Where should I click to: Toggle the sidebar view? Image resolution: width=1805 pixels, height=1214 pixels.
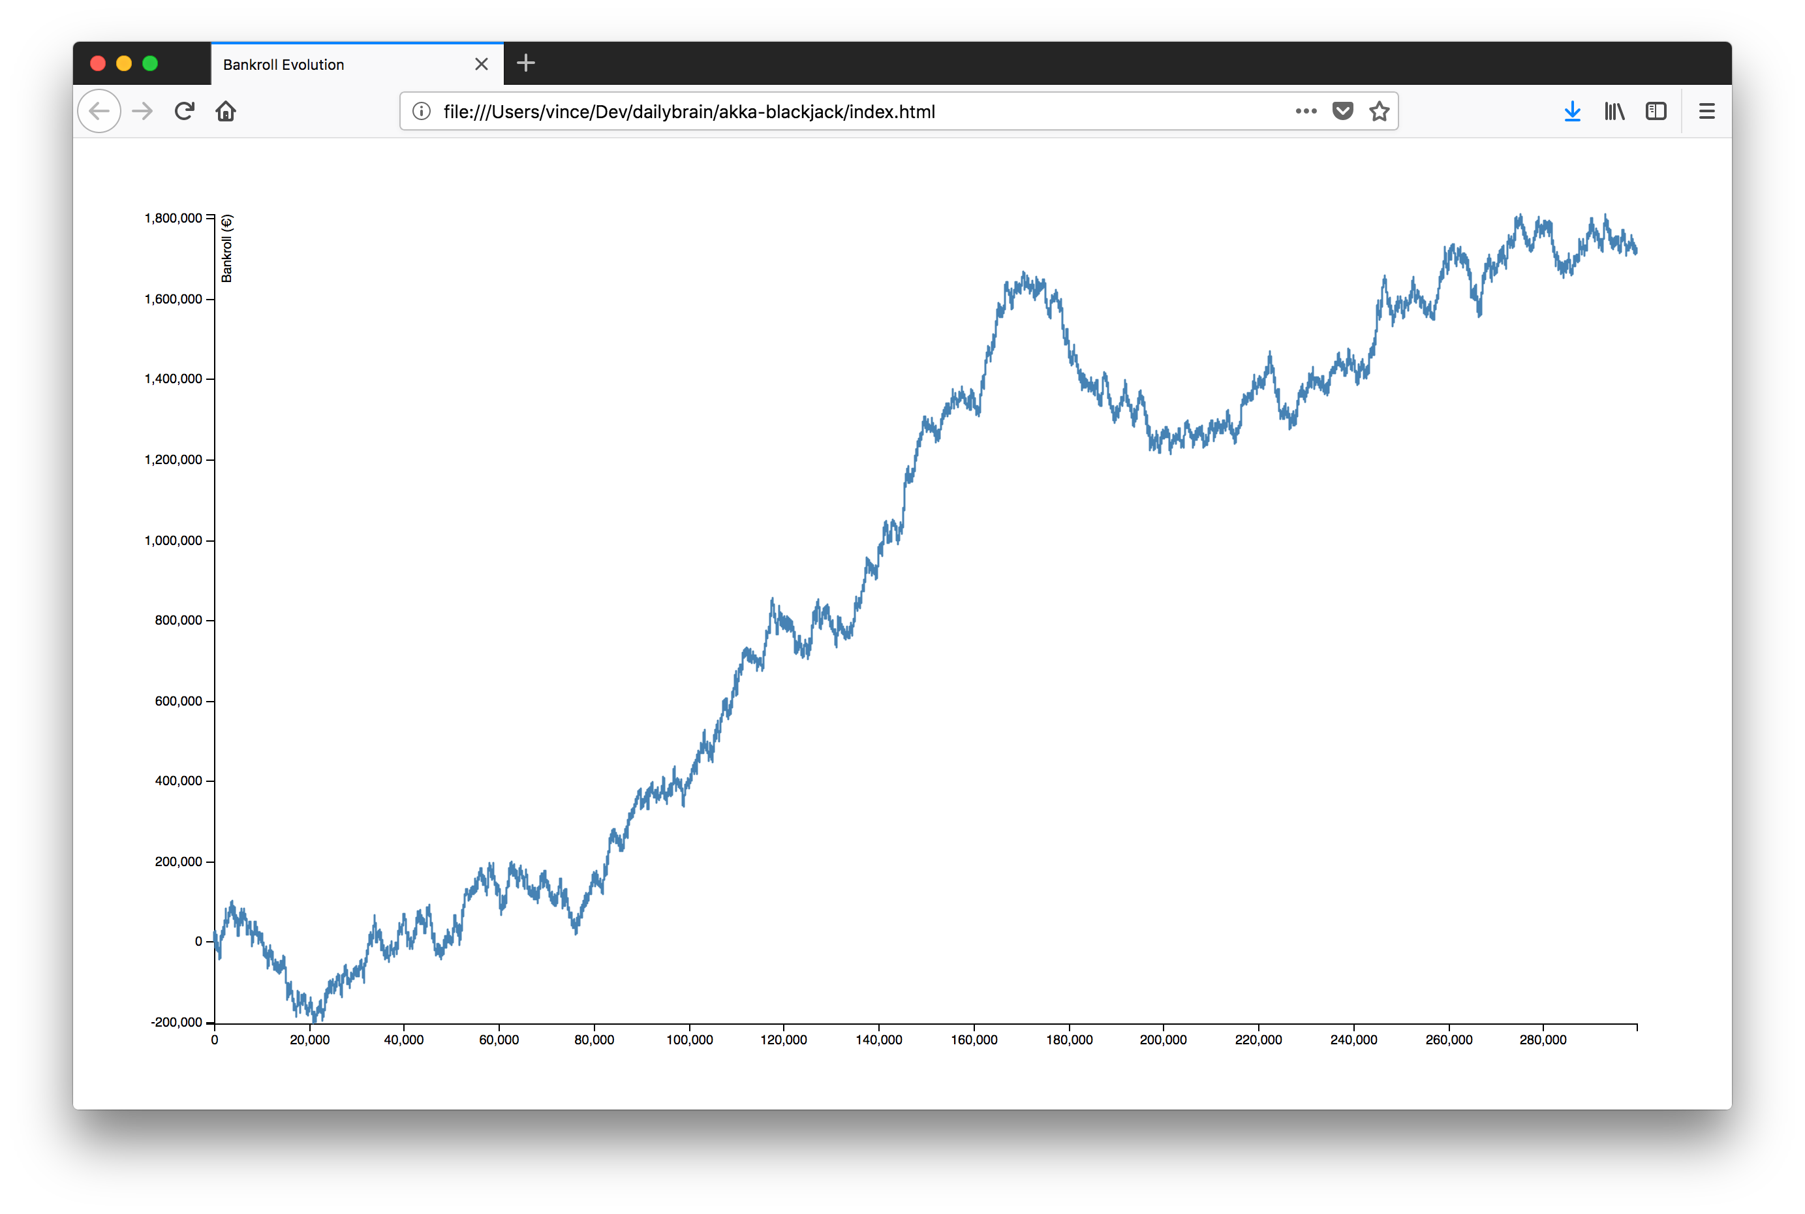[1656, 112]
